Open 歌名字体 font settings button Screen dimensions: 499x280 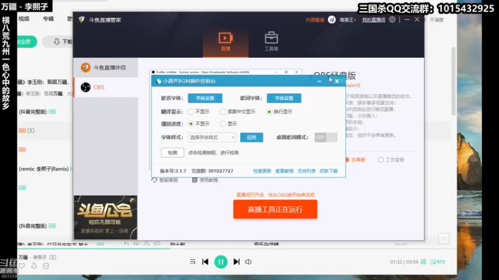point(205,98)
